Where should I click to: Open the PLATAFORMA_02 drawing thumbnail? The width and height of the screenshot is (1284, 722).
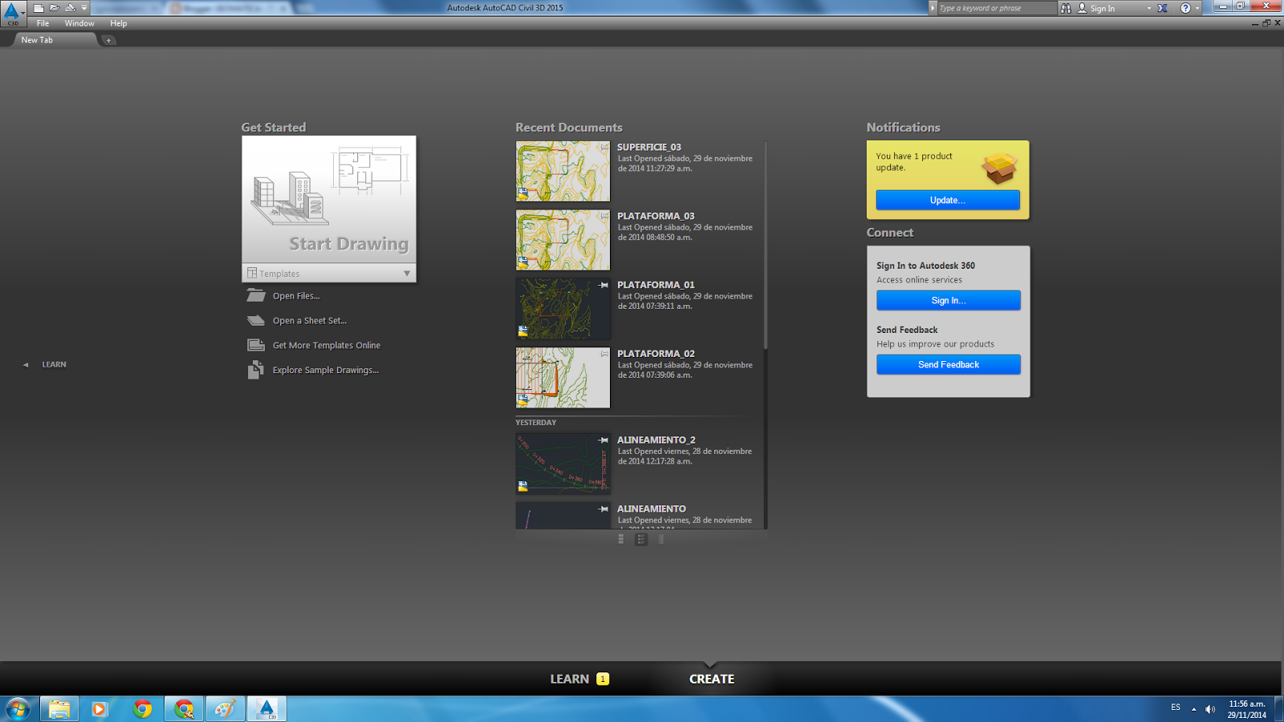click(x=563, y=378)
